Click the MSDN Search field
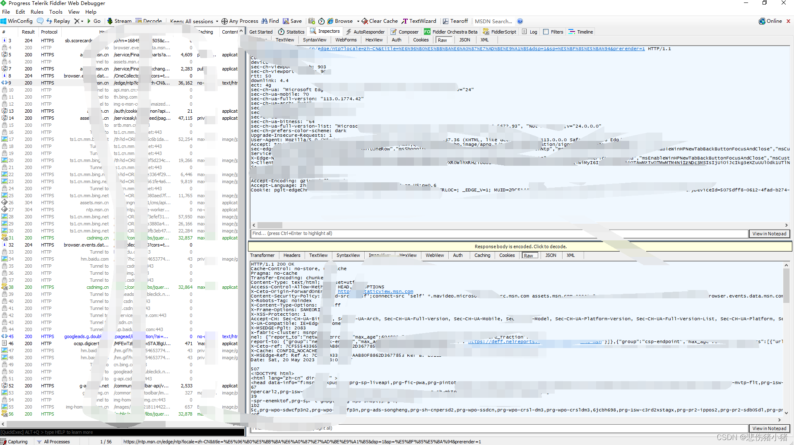The height and width of the screenshot is (445, 794). [x=493, y=21]
